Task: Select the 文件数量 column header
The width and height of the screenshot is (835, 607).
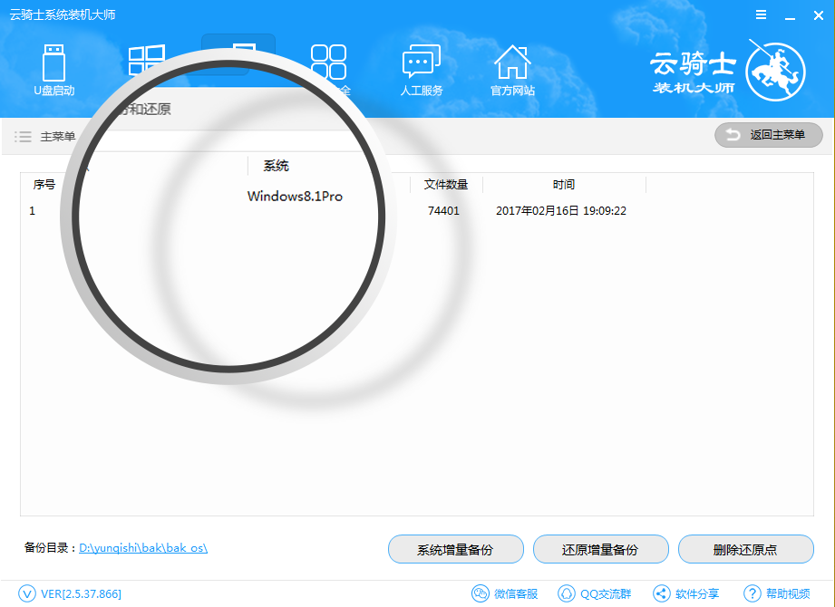Action: click(x=446, y=185)
